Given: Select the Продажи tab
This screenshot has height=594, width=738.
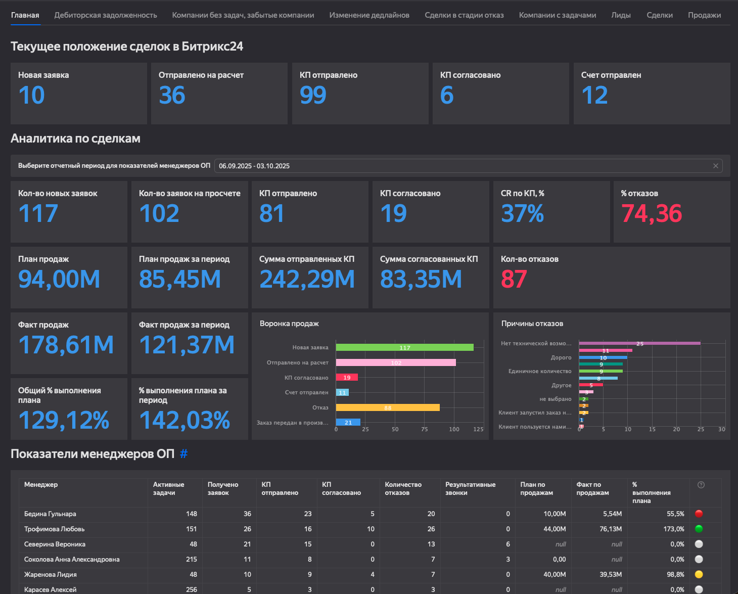Looking at the screenshot, I should click(704, 15).
